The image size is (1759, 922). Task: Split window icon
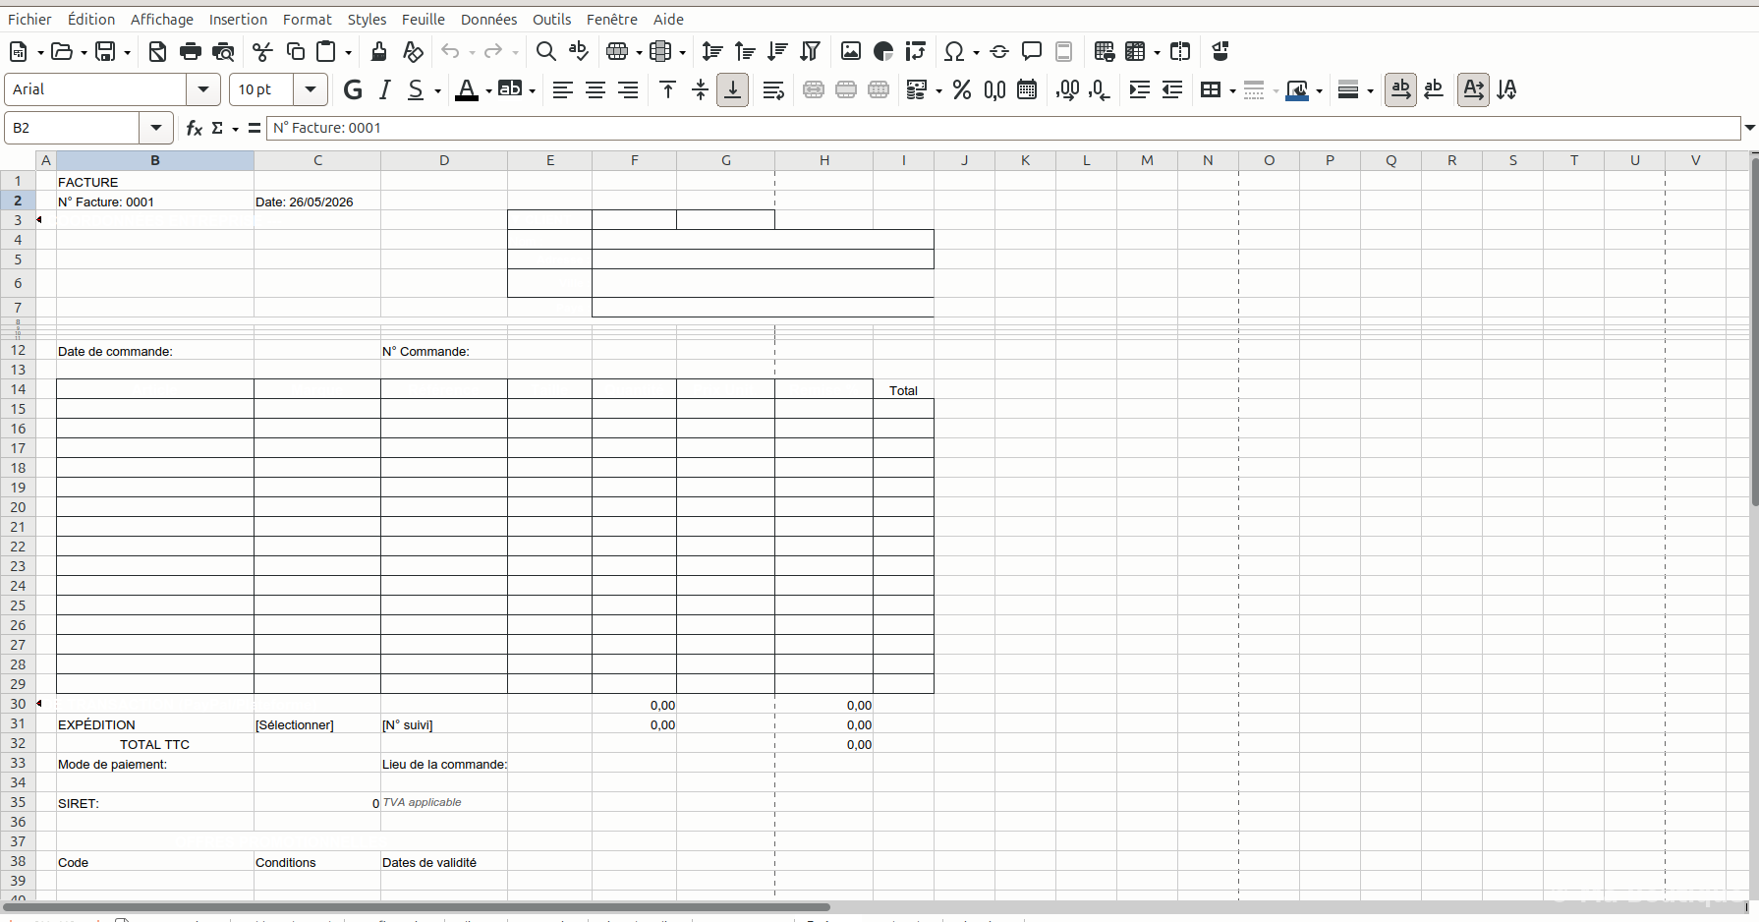tap(1180, 52)
